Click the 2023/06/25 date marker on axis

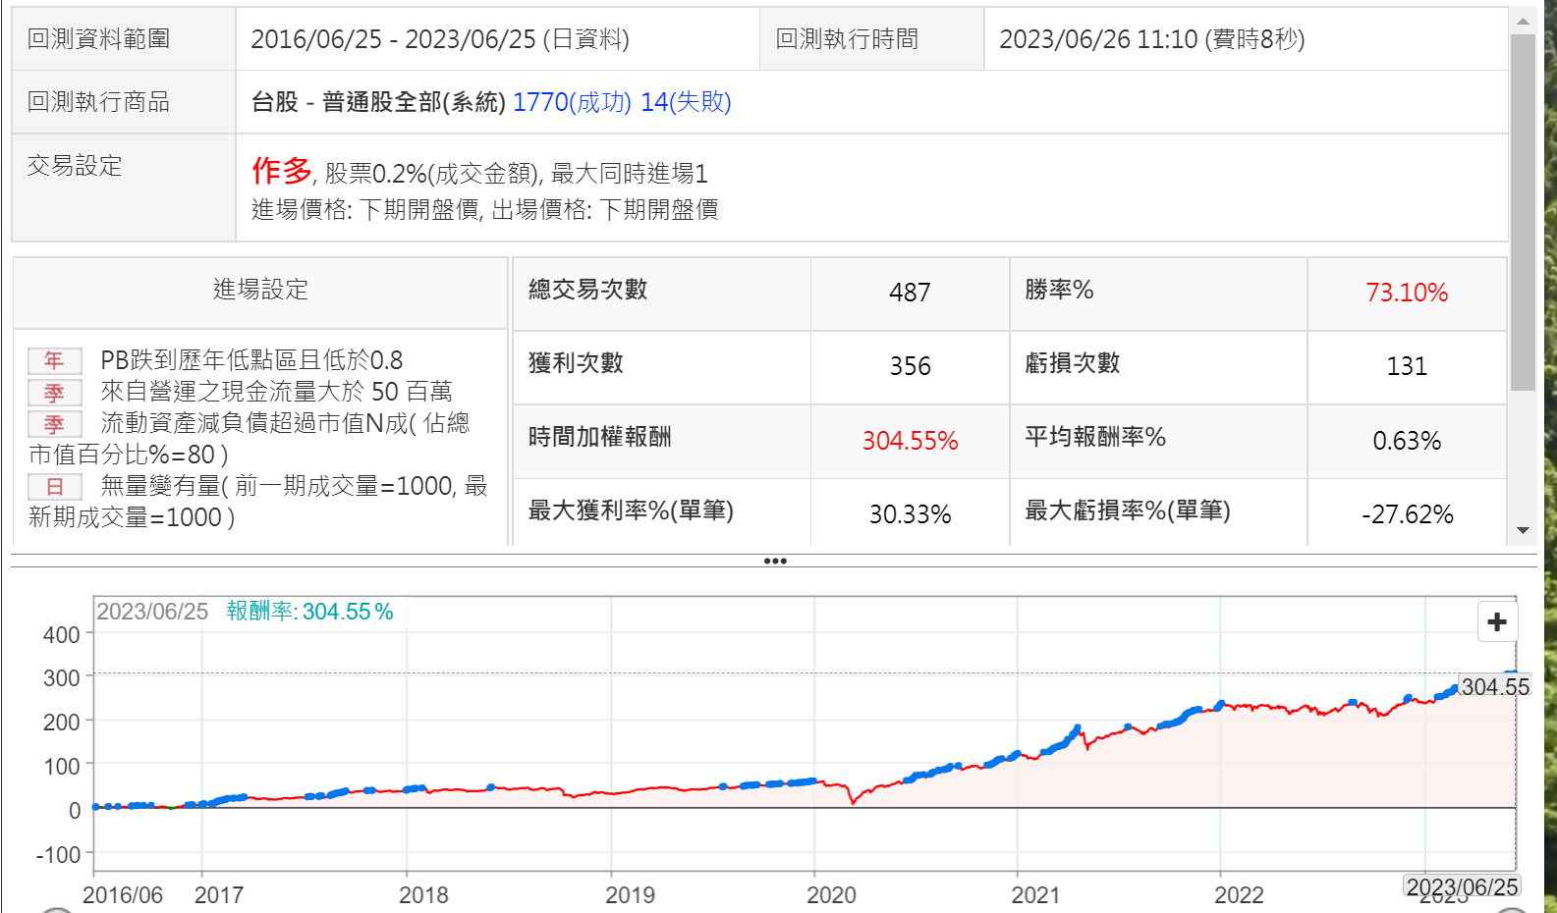coord(1462,886)
